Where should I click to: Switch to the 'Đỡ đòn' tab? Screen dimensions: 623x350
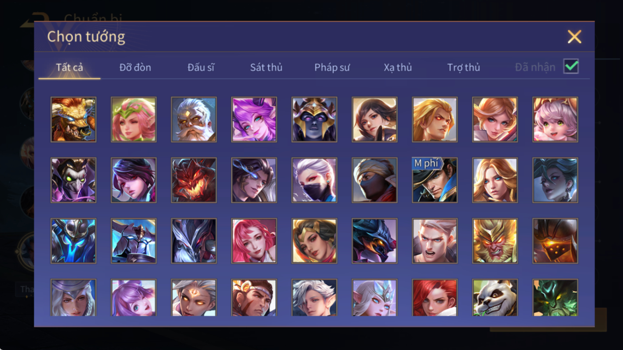(x=135, y=67)
